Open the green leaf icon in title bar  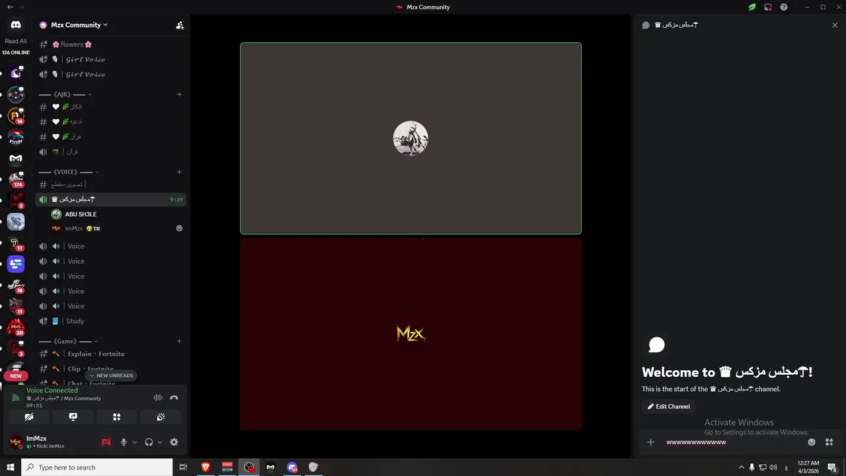[x=751, y=7]
